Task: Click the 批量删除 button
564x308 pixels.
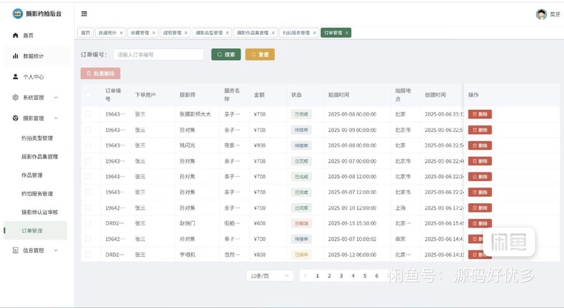Action: point(101,73)
